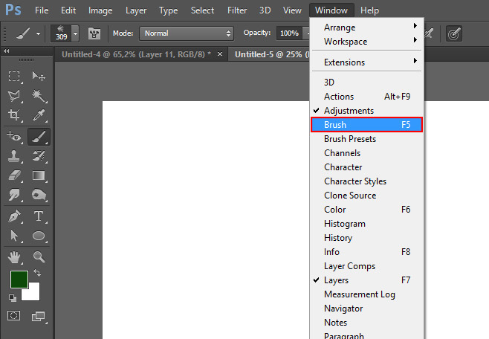489x339 pixels.
Task: Open the Filter menu
Action: (237, 10)
